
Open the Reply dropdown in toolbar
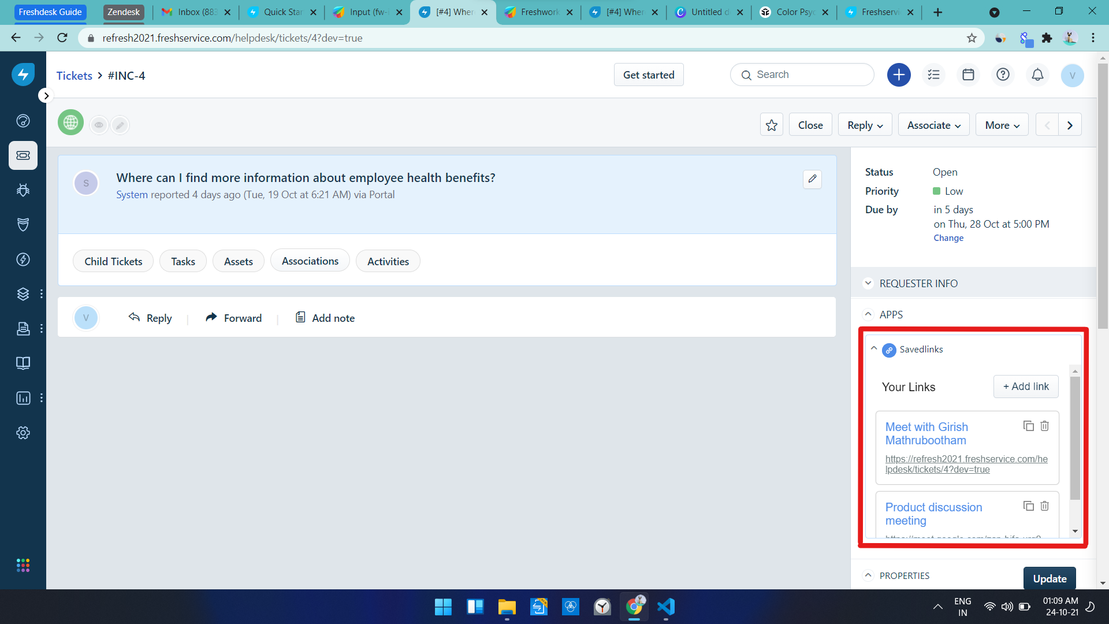865,125
